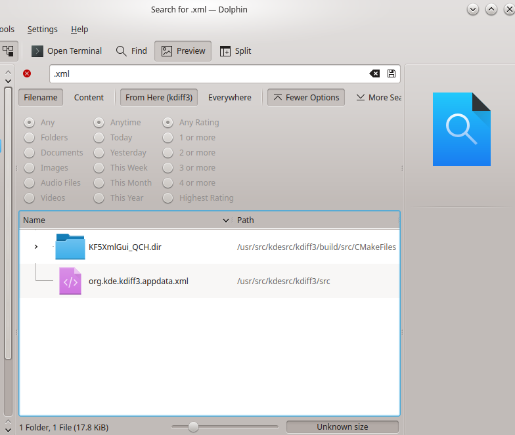Click the Unknown size space bar
Image resolution: width=515 pixels, height=435 pixels.
pos(342,426)
